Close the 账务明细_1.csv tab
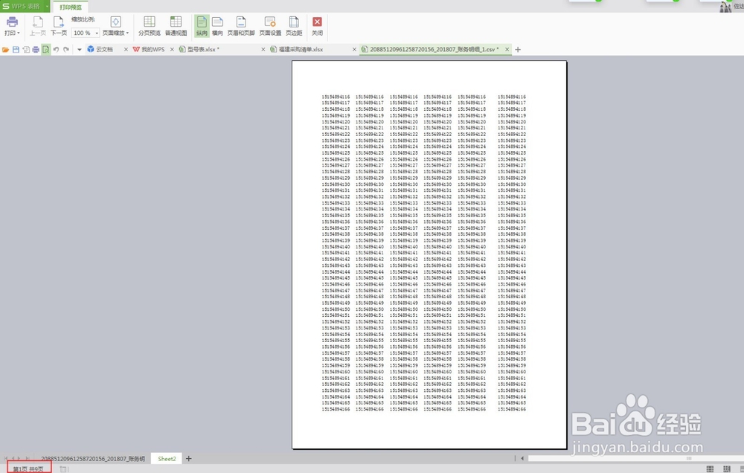 tap(507, 49)
